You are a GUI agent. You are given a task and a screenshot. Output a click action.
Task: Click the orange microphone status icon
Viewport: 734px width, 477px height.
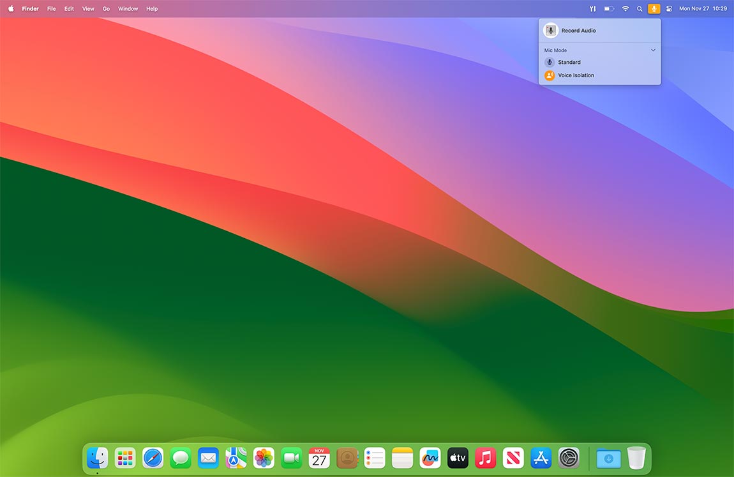(654, 8)
